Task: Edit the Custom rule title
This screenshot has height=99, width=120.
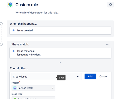Action: click(27, 5)
